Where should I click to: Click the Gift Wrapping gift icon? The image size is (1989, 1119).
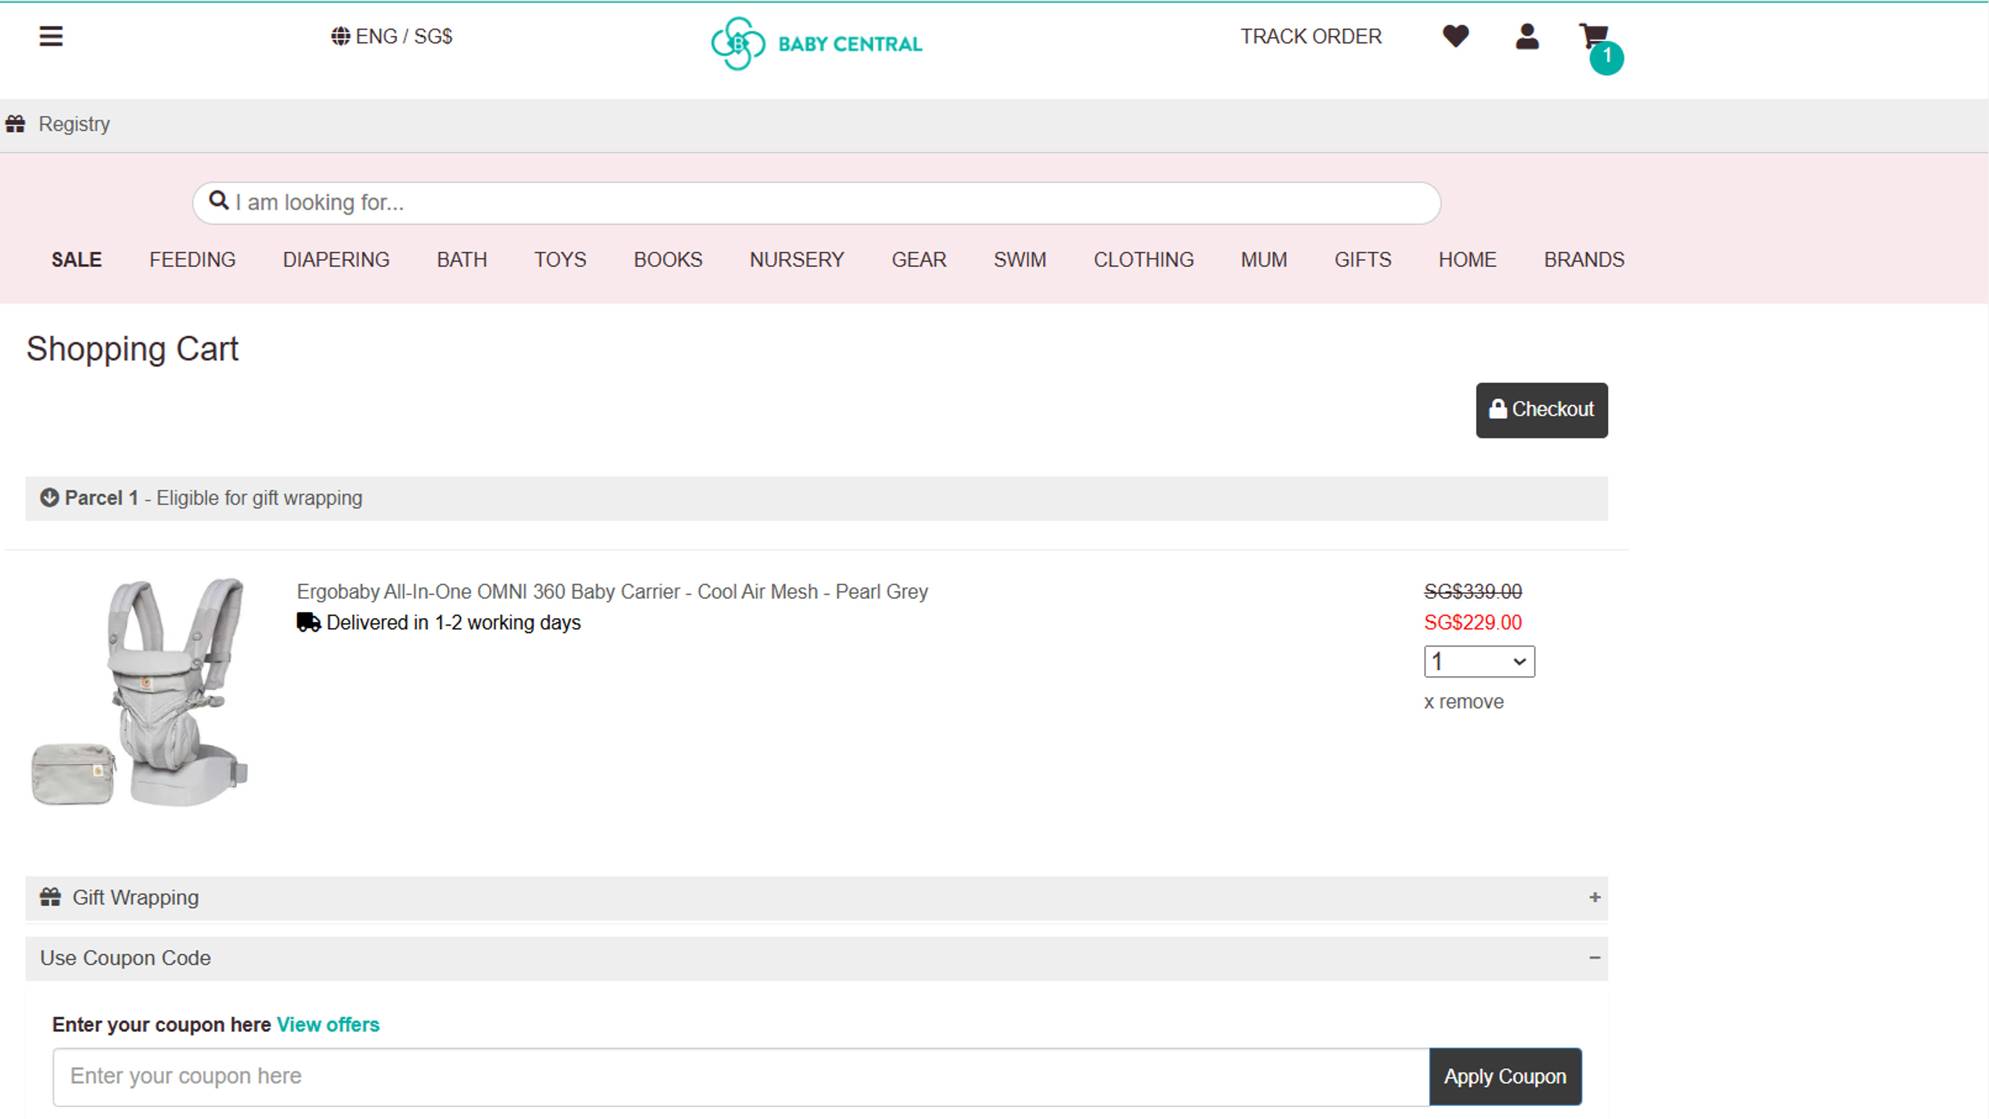(51, 897)
